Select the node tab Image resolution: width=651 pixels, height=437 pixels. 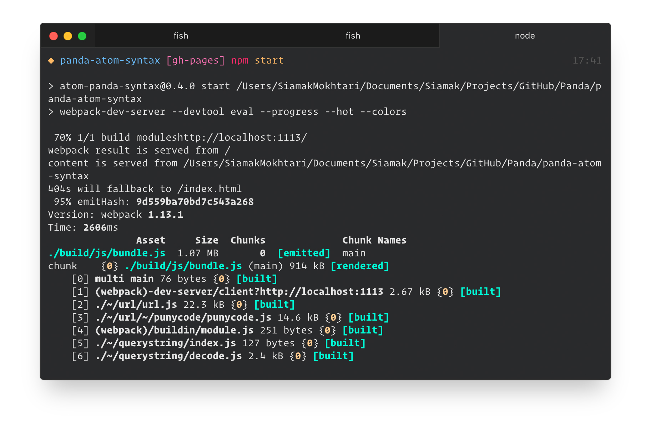(525, 36)
